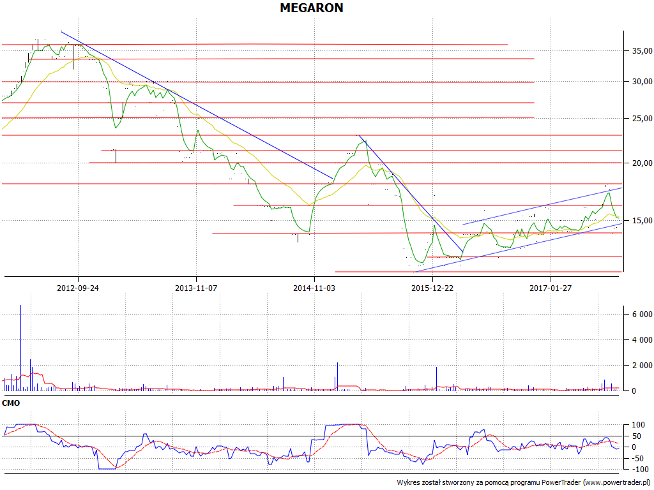Screen dimensions: 654x490
Task: Click the 2014-11-03 date label
Action: tap(314, 288)
